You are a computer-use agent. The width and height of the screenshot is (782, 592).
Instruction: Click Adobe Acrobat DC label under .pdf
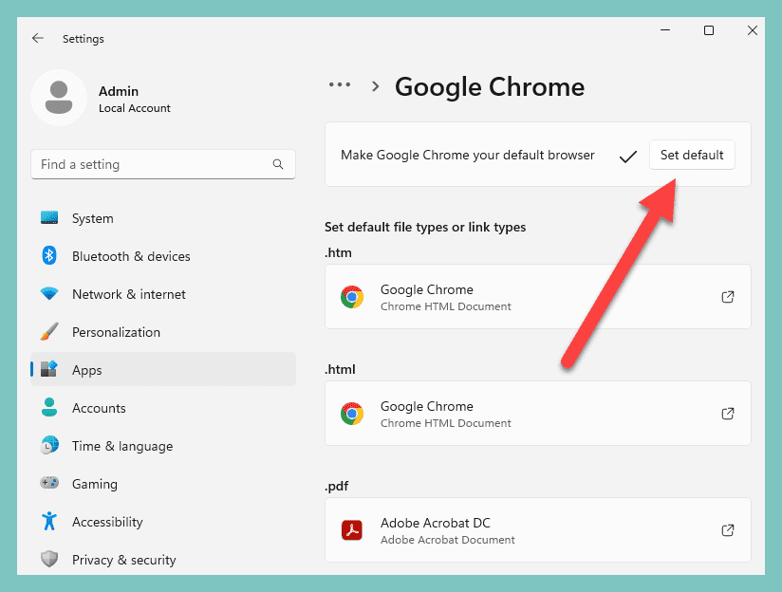[435, 523]
